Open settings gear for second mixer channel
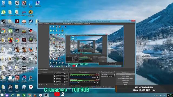 (x=98, y=83)
